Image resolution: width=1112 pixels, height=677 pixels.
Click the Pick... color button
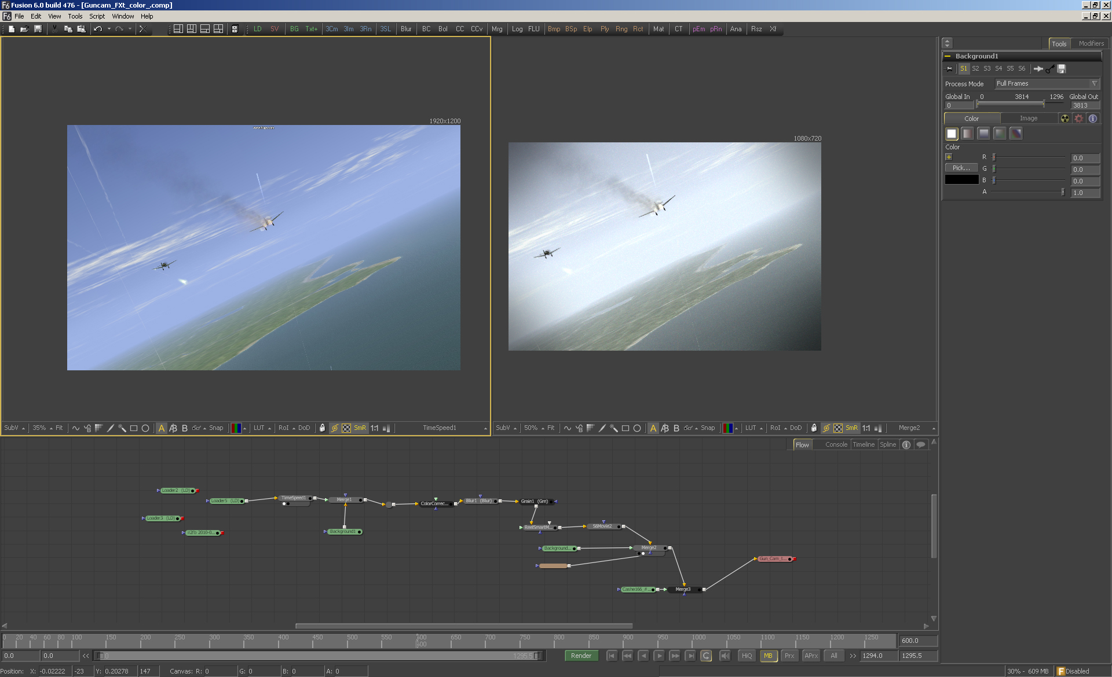(961, 168)
